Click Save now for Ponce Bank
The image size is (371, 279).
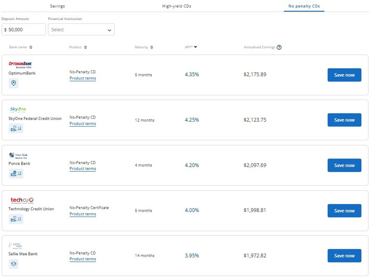344,165
